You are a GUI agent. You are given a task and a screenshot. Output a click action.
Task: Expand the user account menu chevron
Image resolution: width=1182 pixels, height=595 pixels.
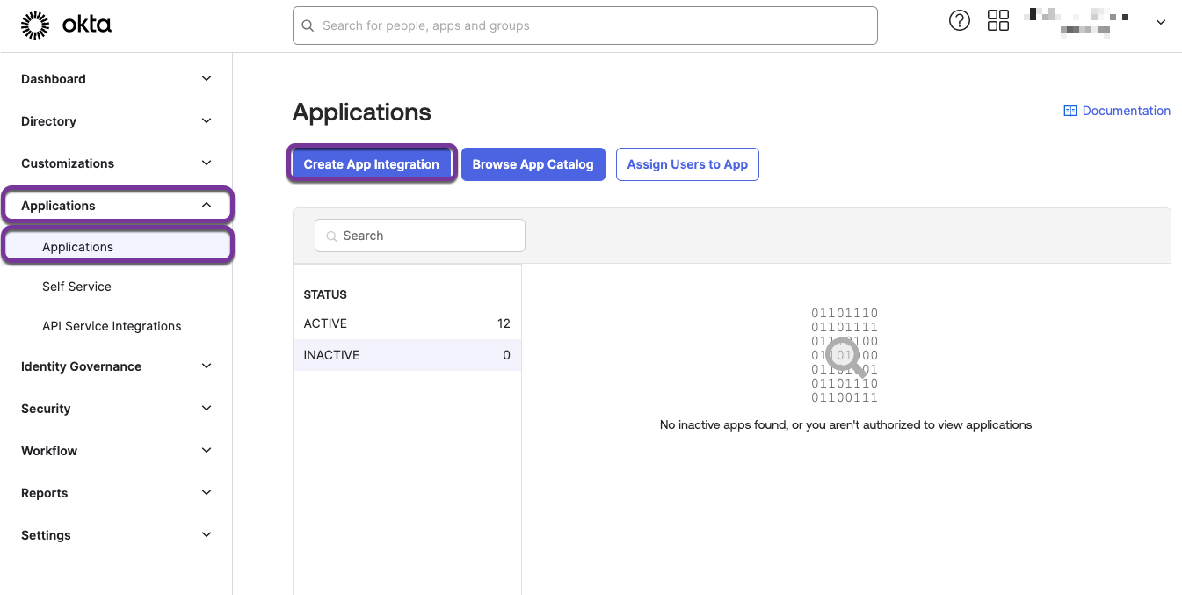click(1160, 23)
